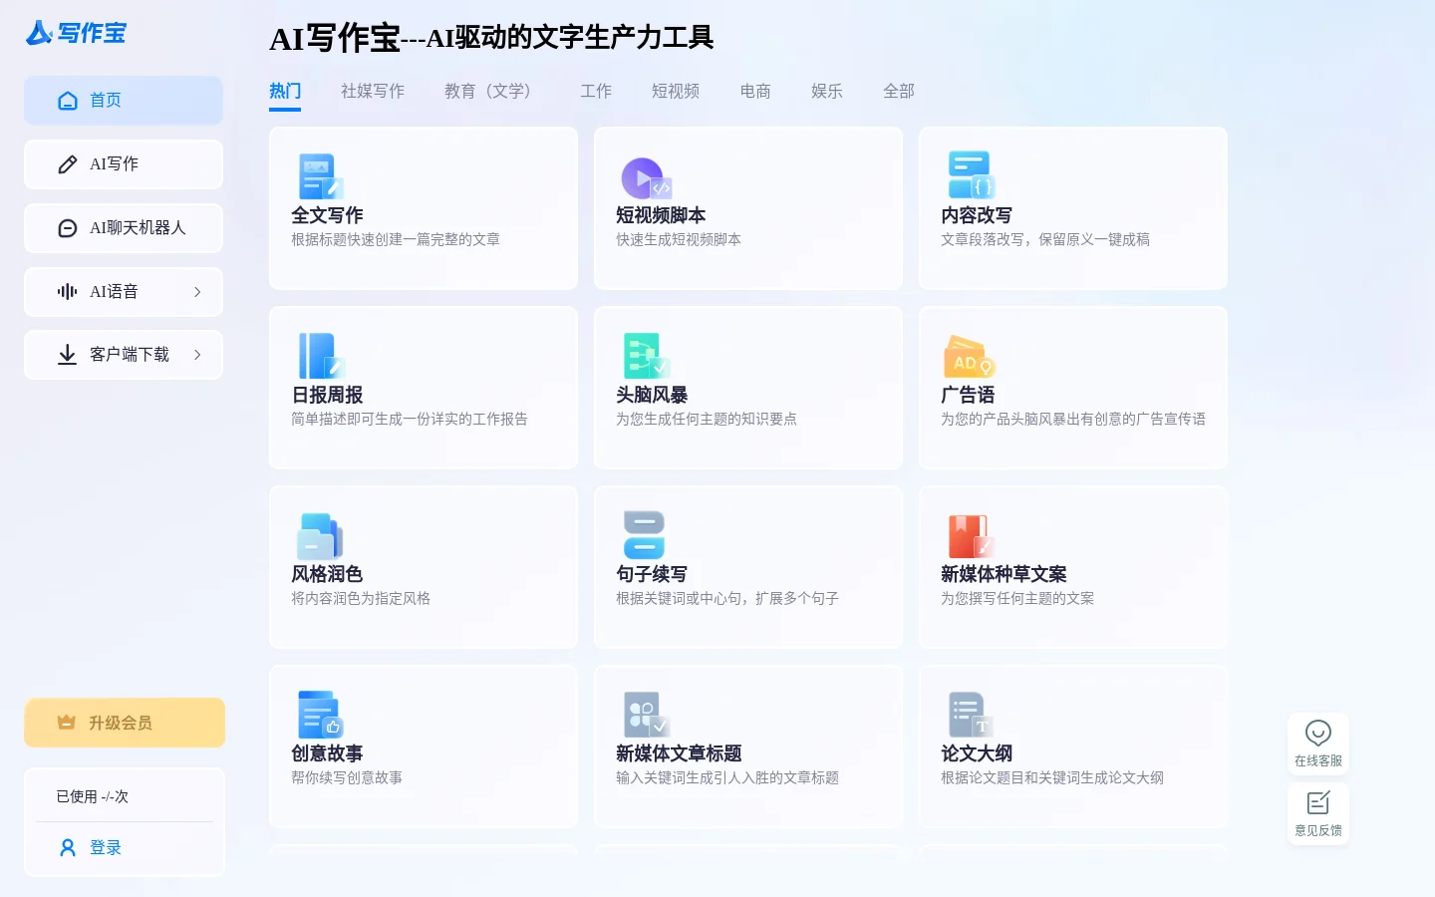The height and width of the screenshot is (897, 1435).
Task: Switch to the 工作 tab
Action: coord(596,91)
